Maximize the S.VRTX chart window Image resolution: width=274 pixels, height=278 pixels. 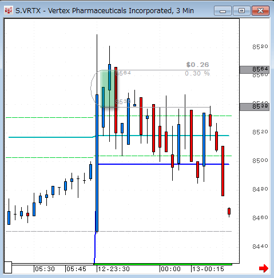coord(241,11)
